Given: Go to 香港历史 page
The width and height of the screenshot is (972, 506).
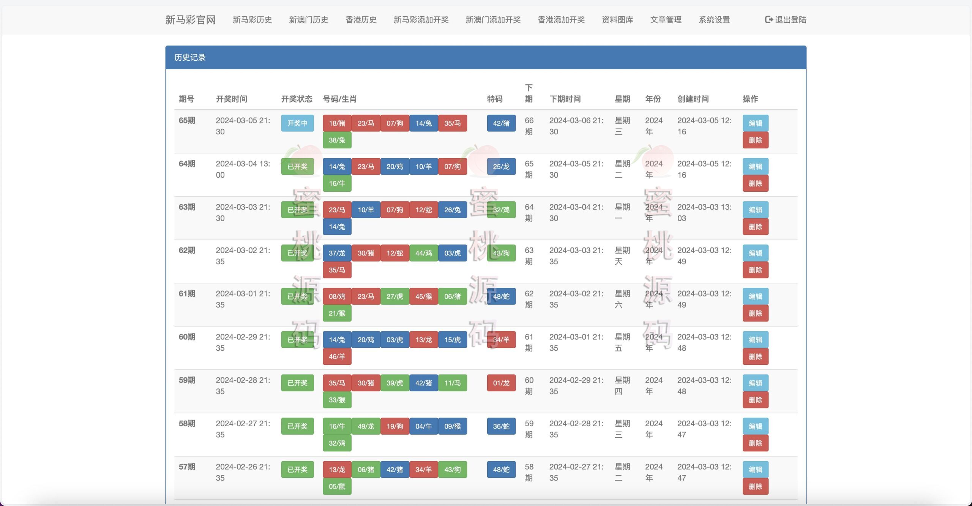Looking at the screenshot, I should pyautogui.click(x=361, y=20).
